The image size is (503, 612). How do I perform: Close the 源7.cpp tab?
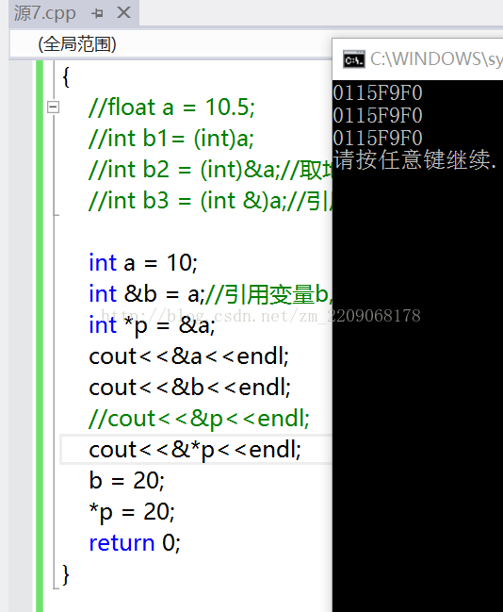123,13
